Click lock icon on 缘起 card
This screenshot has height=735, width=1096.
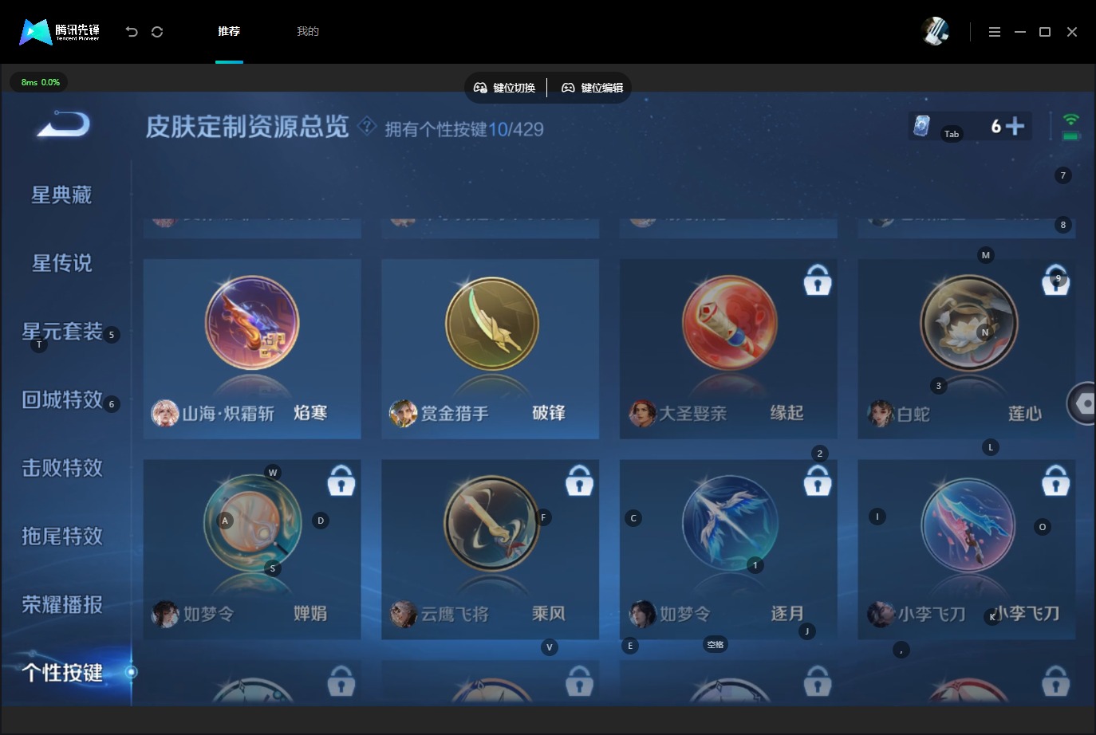(x=818, y=279)
